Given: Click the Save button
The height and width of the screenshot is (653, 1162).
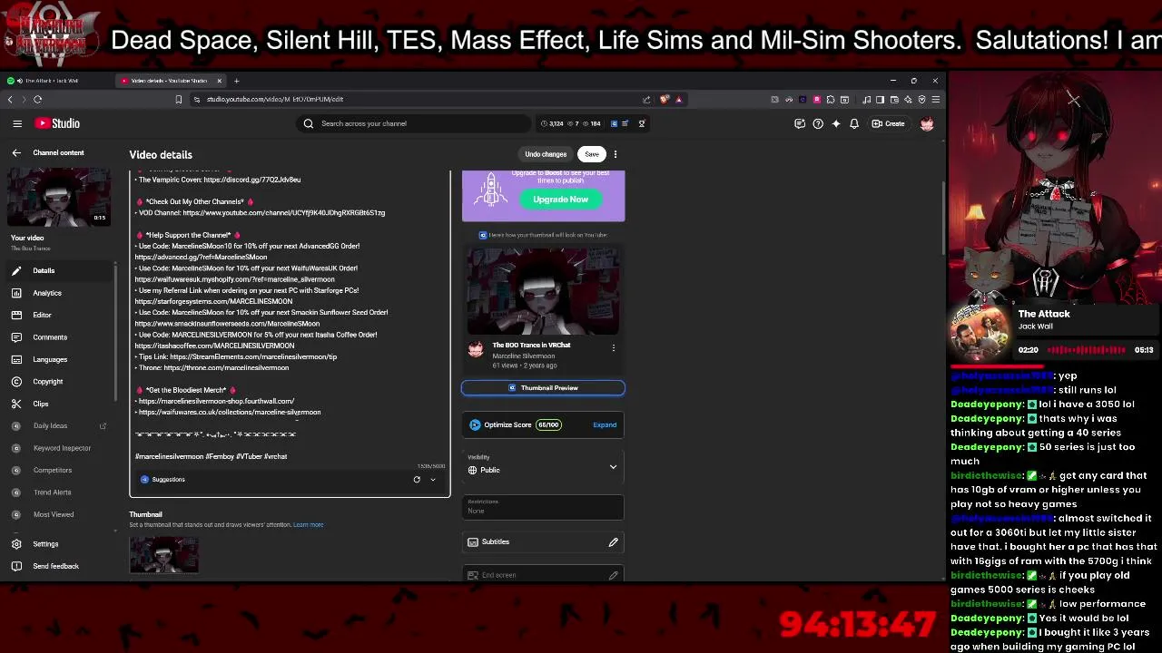Looking at the screenshot, I should (x=592, y=154).
